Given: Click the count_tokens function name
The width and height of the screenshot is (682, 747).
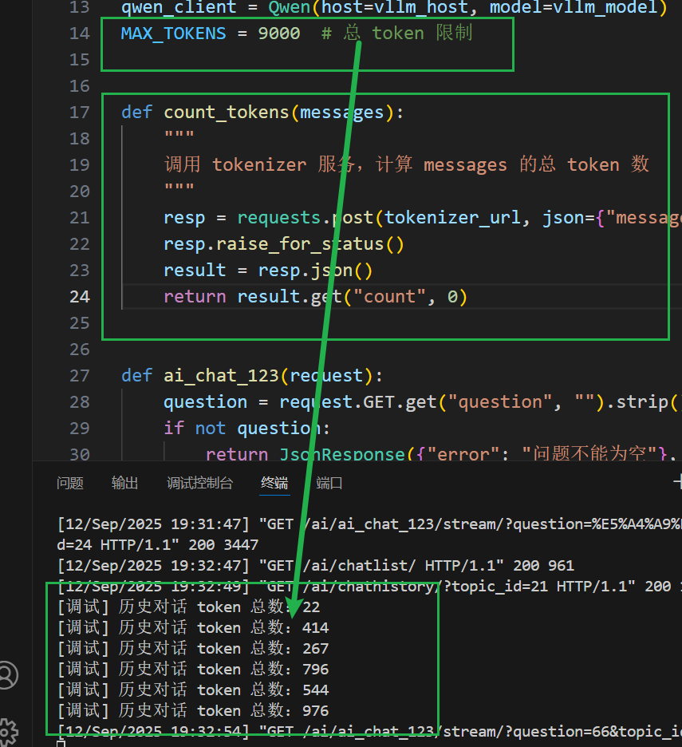Looking at the screenshot, I should point(227,113).
